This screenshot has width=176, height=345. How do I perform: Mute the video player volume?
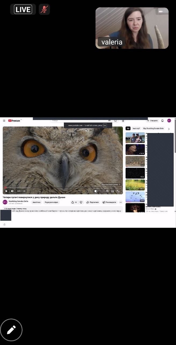click(12, 191)
